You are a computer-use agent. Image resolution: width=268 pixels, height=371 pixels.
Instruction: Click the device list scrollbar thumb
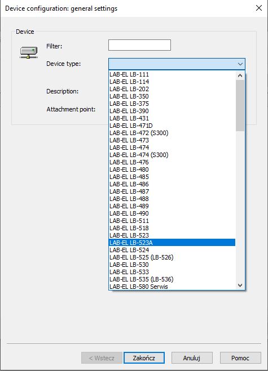[x=240, y=105]
